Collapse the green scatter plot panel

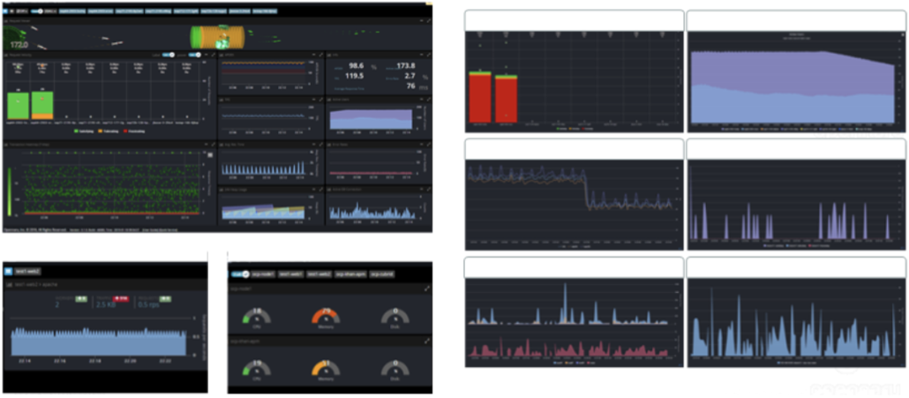coord(206,145)
